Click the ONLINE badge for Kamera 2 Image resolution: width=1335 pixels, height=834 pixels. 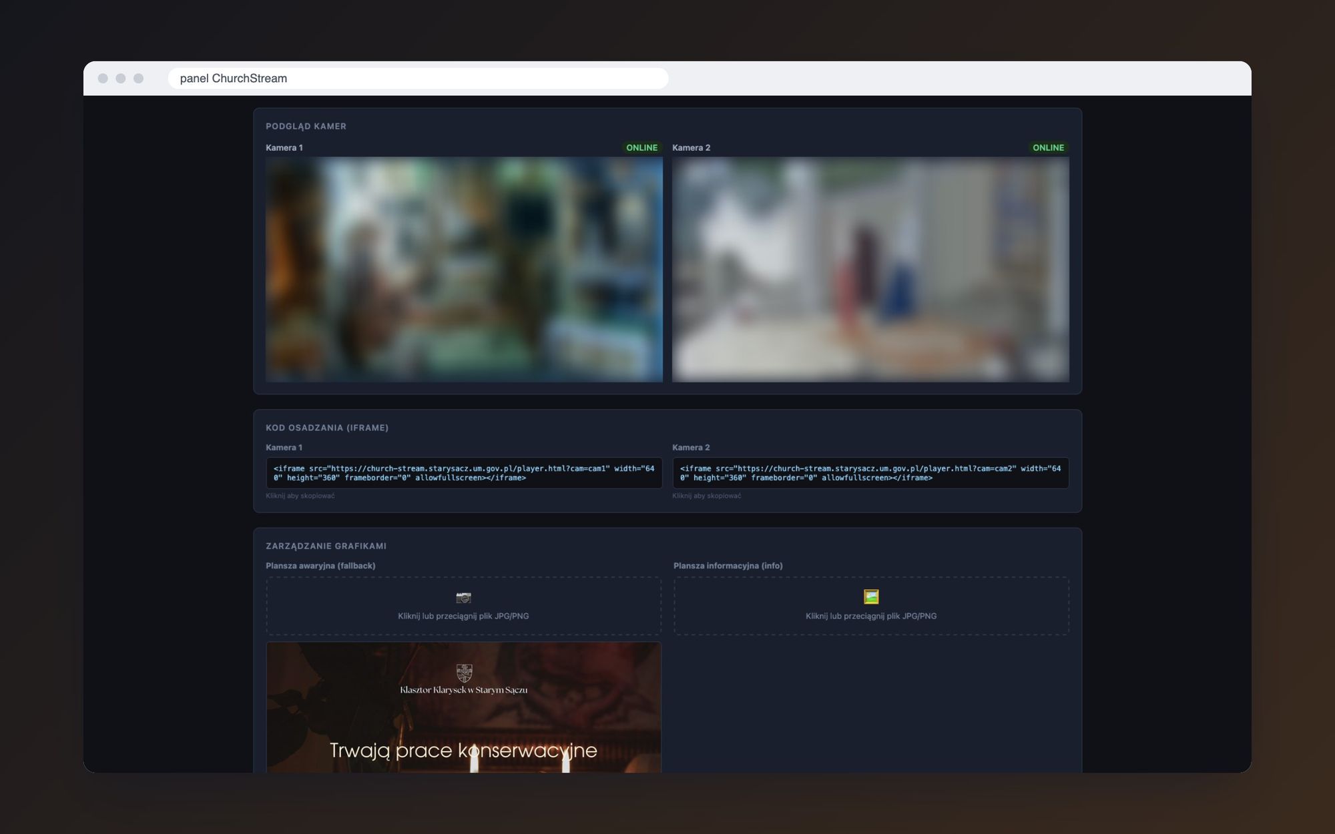point(1048,147)
